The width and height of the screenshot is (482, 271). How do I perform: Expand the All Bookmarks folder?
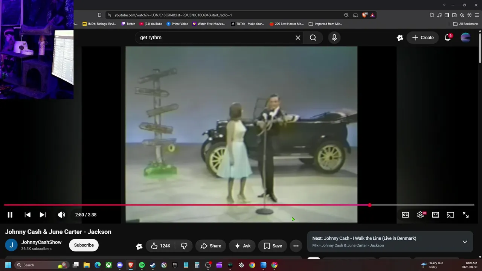point(466,24)
